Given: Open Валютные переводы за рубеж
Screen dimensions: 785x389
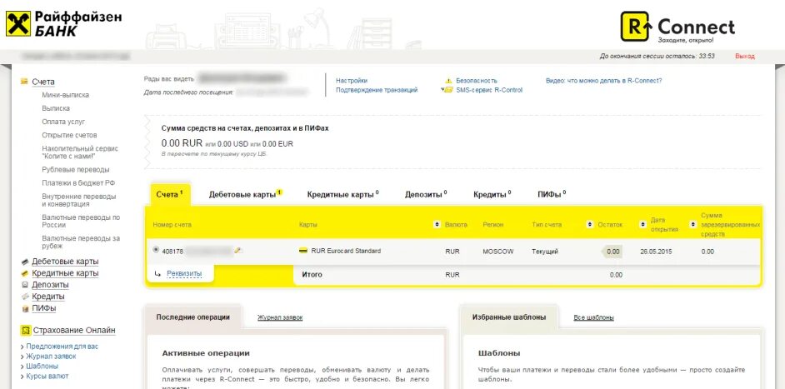Looking at the screenshot, I should pos(81,242).
